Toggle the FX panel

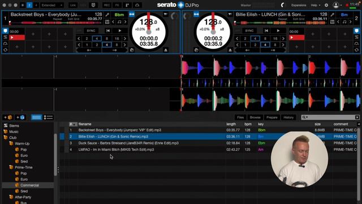pyautogui.click(x=117, y=5)
